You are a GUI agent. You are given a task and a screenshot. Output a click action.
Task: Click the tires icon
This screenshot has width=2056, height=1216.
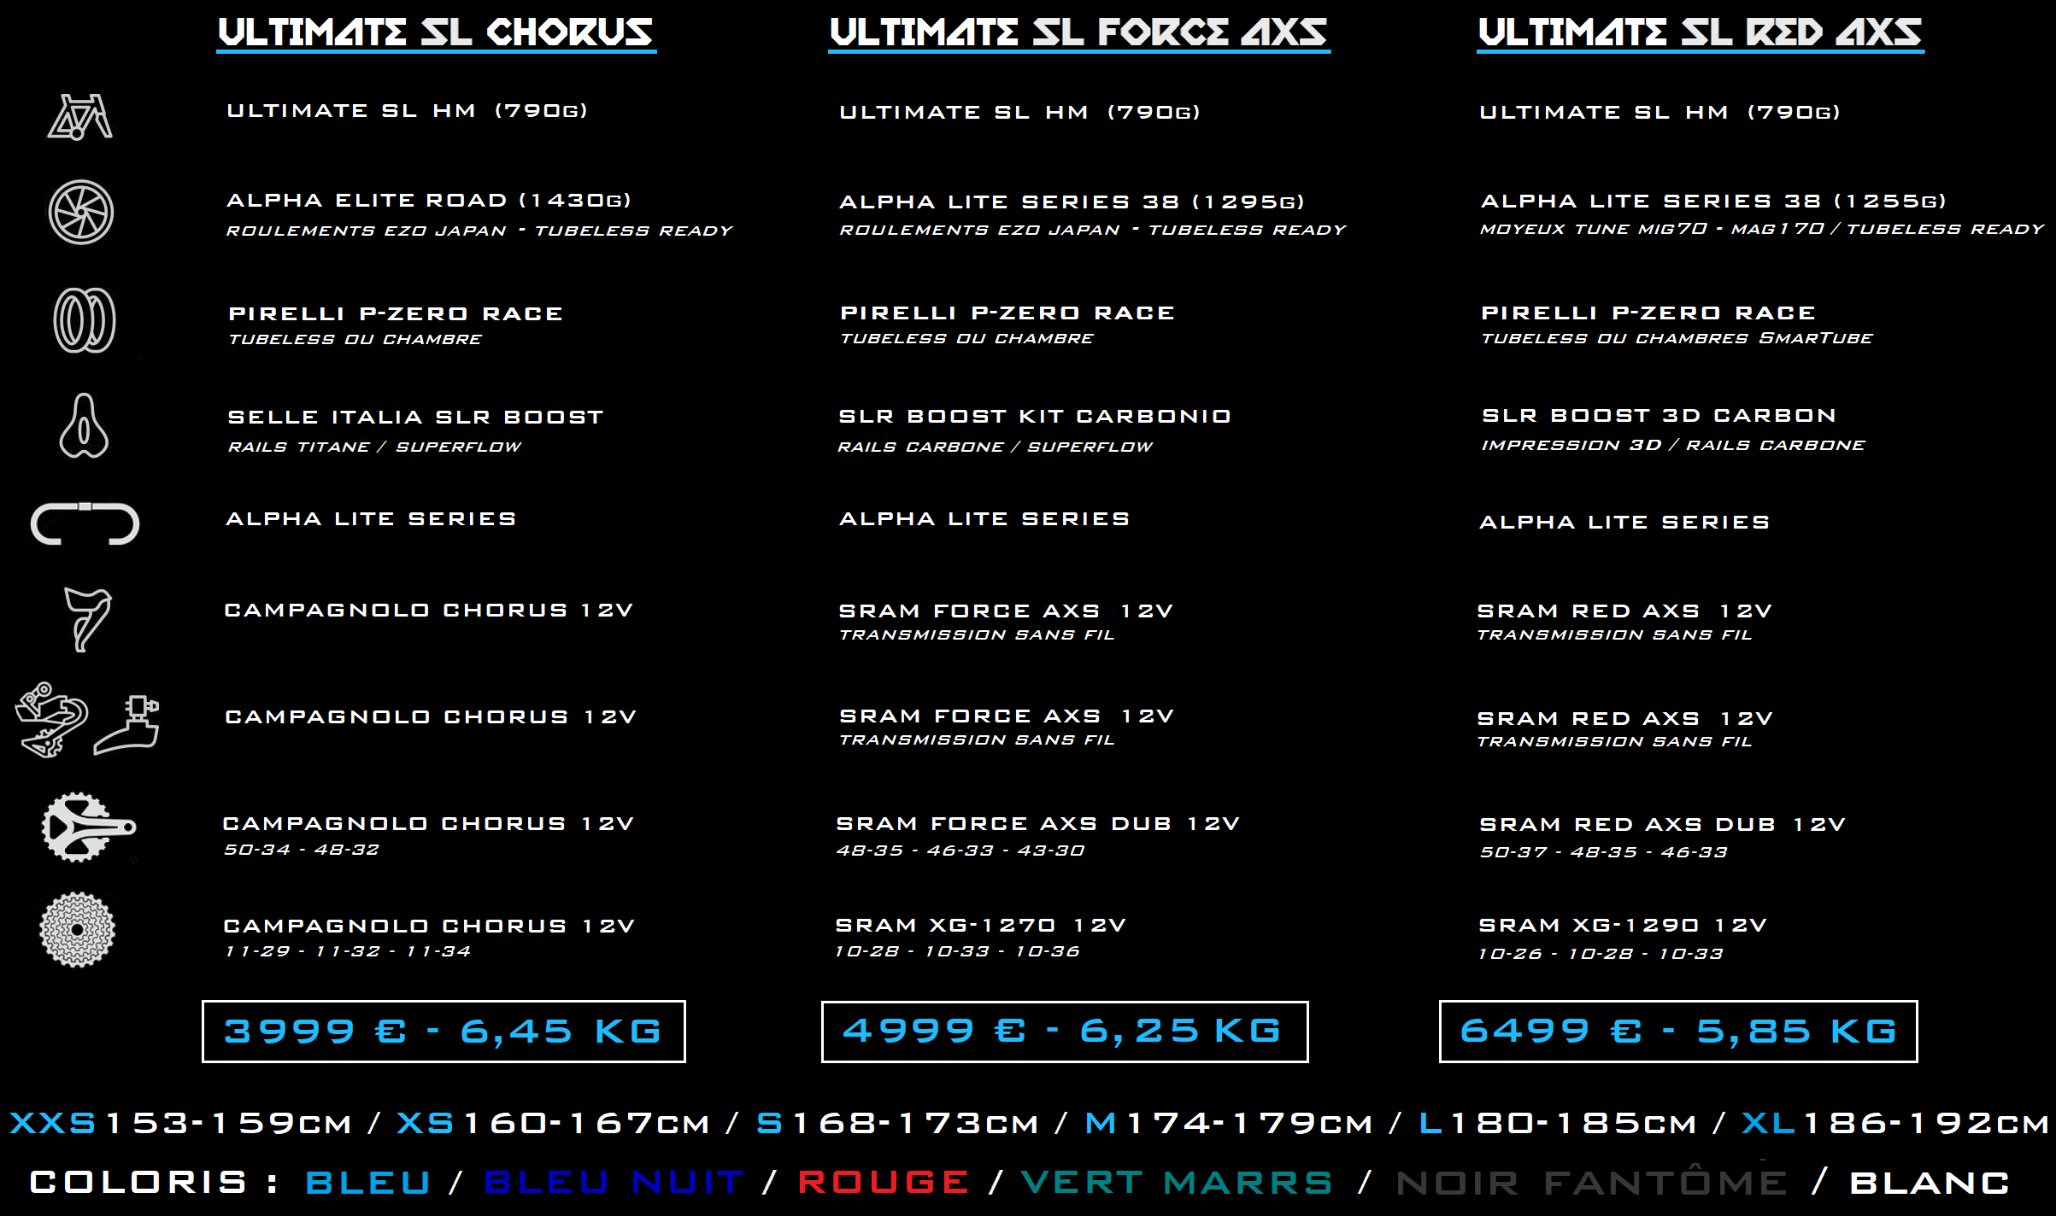click(85, 320)
